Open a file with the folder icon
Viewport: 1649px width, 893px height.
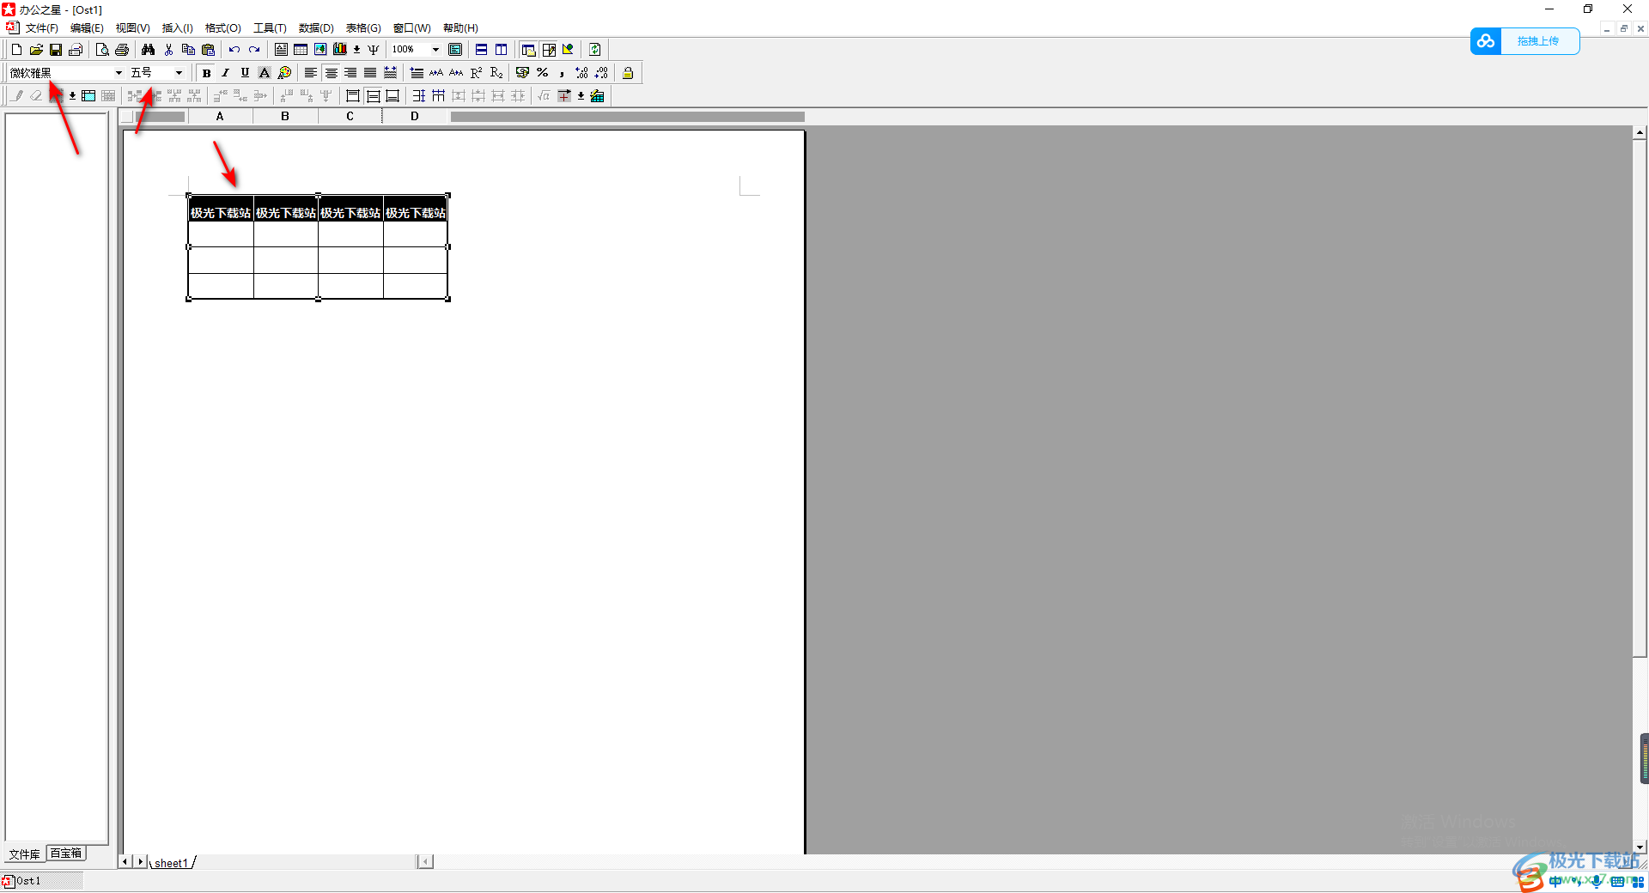(36, 50)
